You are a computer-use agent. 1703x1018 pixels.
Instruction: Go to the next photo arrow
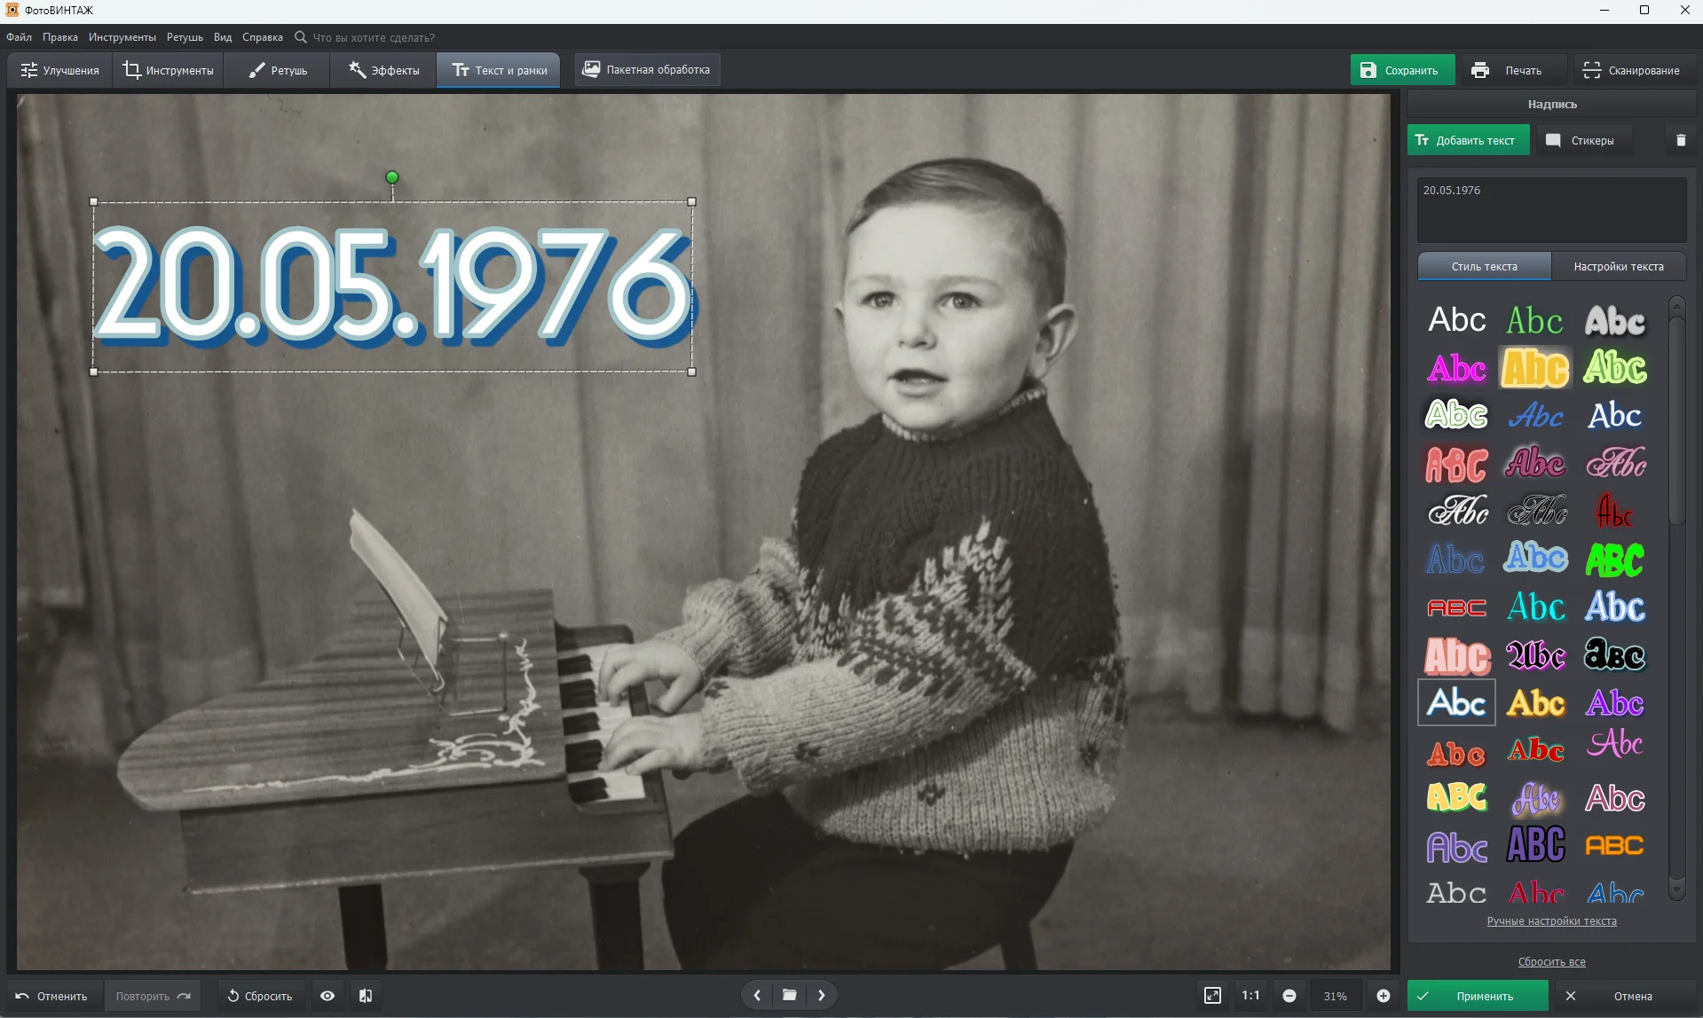pyautogui.click(x=822, y=995)
